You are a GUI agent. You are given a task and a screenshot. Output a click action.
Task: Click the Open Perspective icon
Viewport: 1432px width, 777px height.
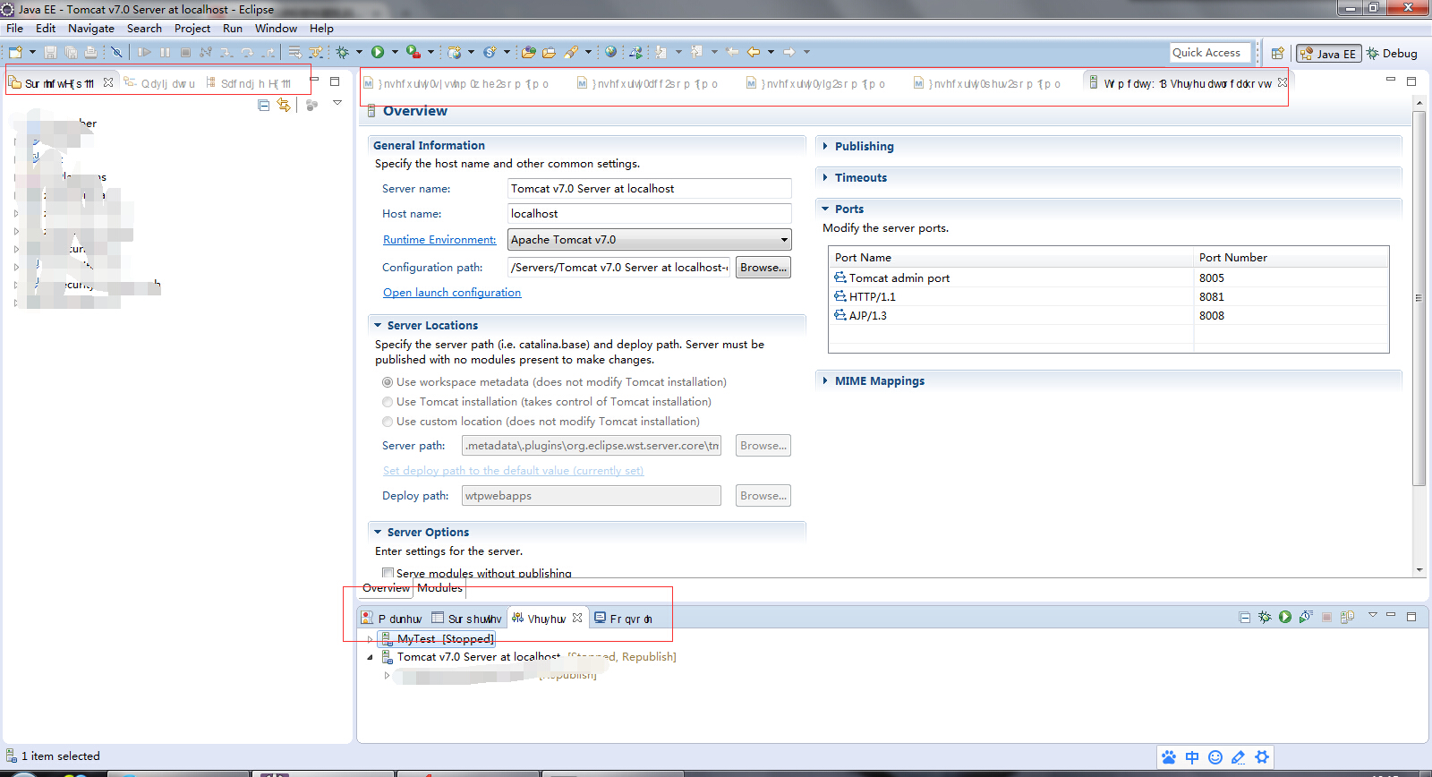pos(1278,54)
